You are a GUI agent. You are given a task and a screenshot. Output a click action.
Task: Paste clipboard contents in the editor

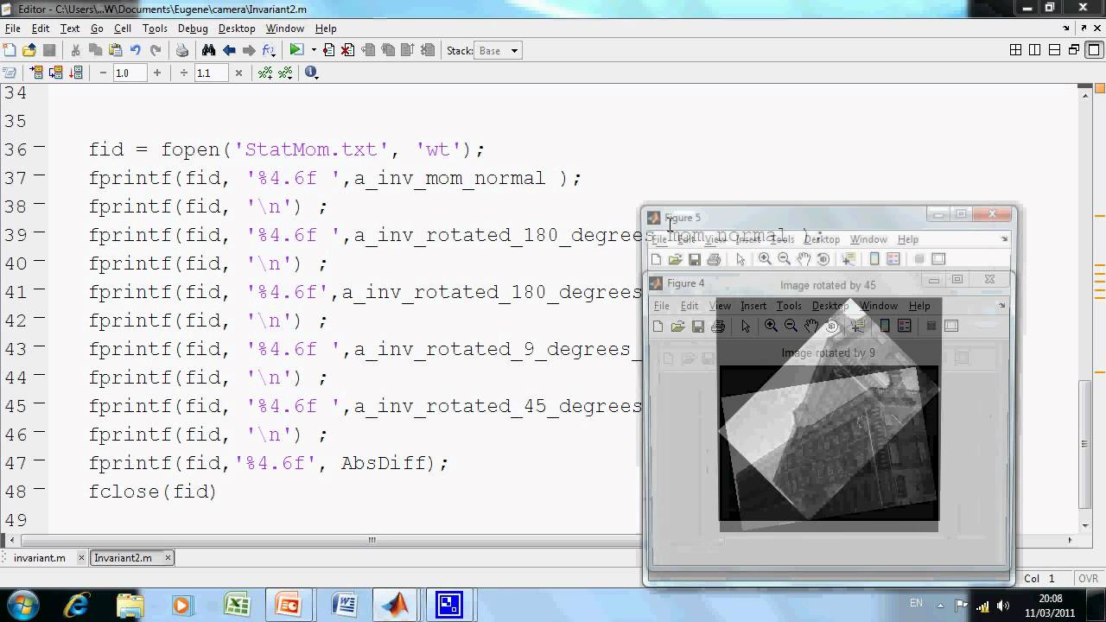[115, 50]
